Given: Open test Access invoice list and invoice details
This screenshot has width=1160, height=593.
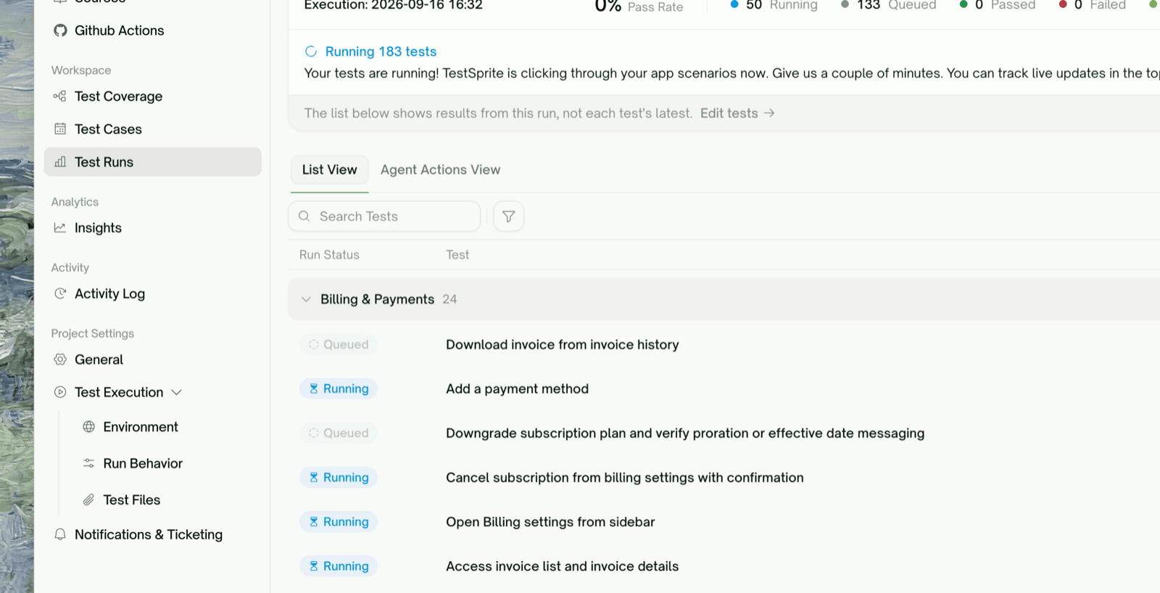Looking at the screenshot, I should [x=563, y=566].
